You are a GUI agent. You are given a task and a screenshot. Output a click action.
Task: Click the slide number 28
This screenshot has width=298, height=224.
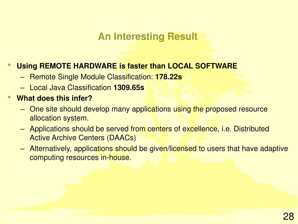point(288,217)
